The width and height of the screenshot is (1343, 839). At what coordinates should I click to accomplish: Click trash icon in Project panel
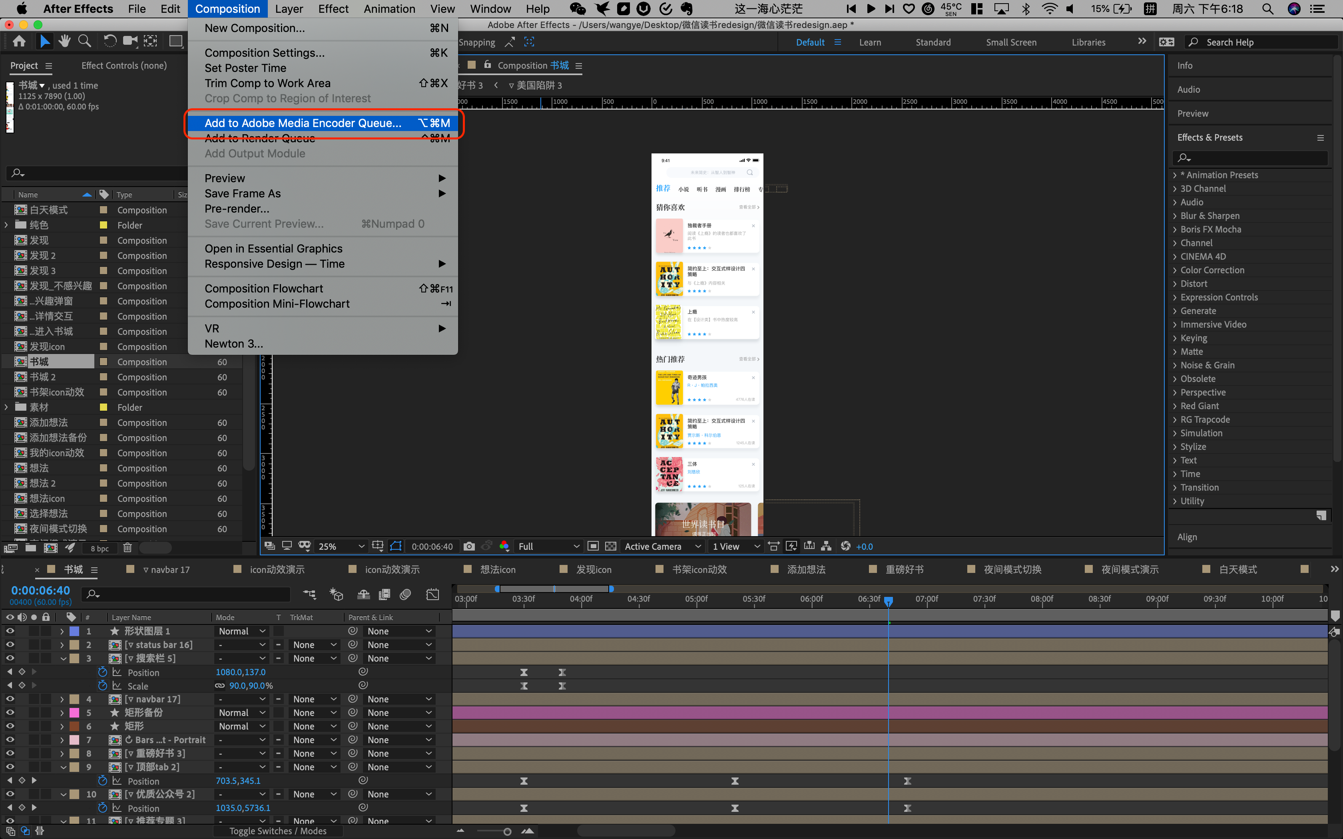127,548
